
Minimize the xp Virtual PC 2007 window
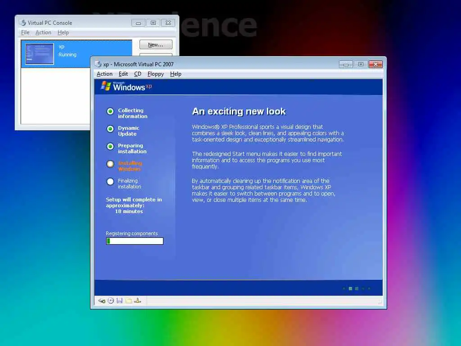[x=346, y=64]
